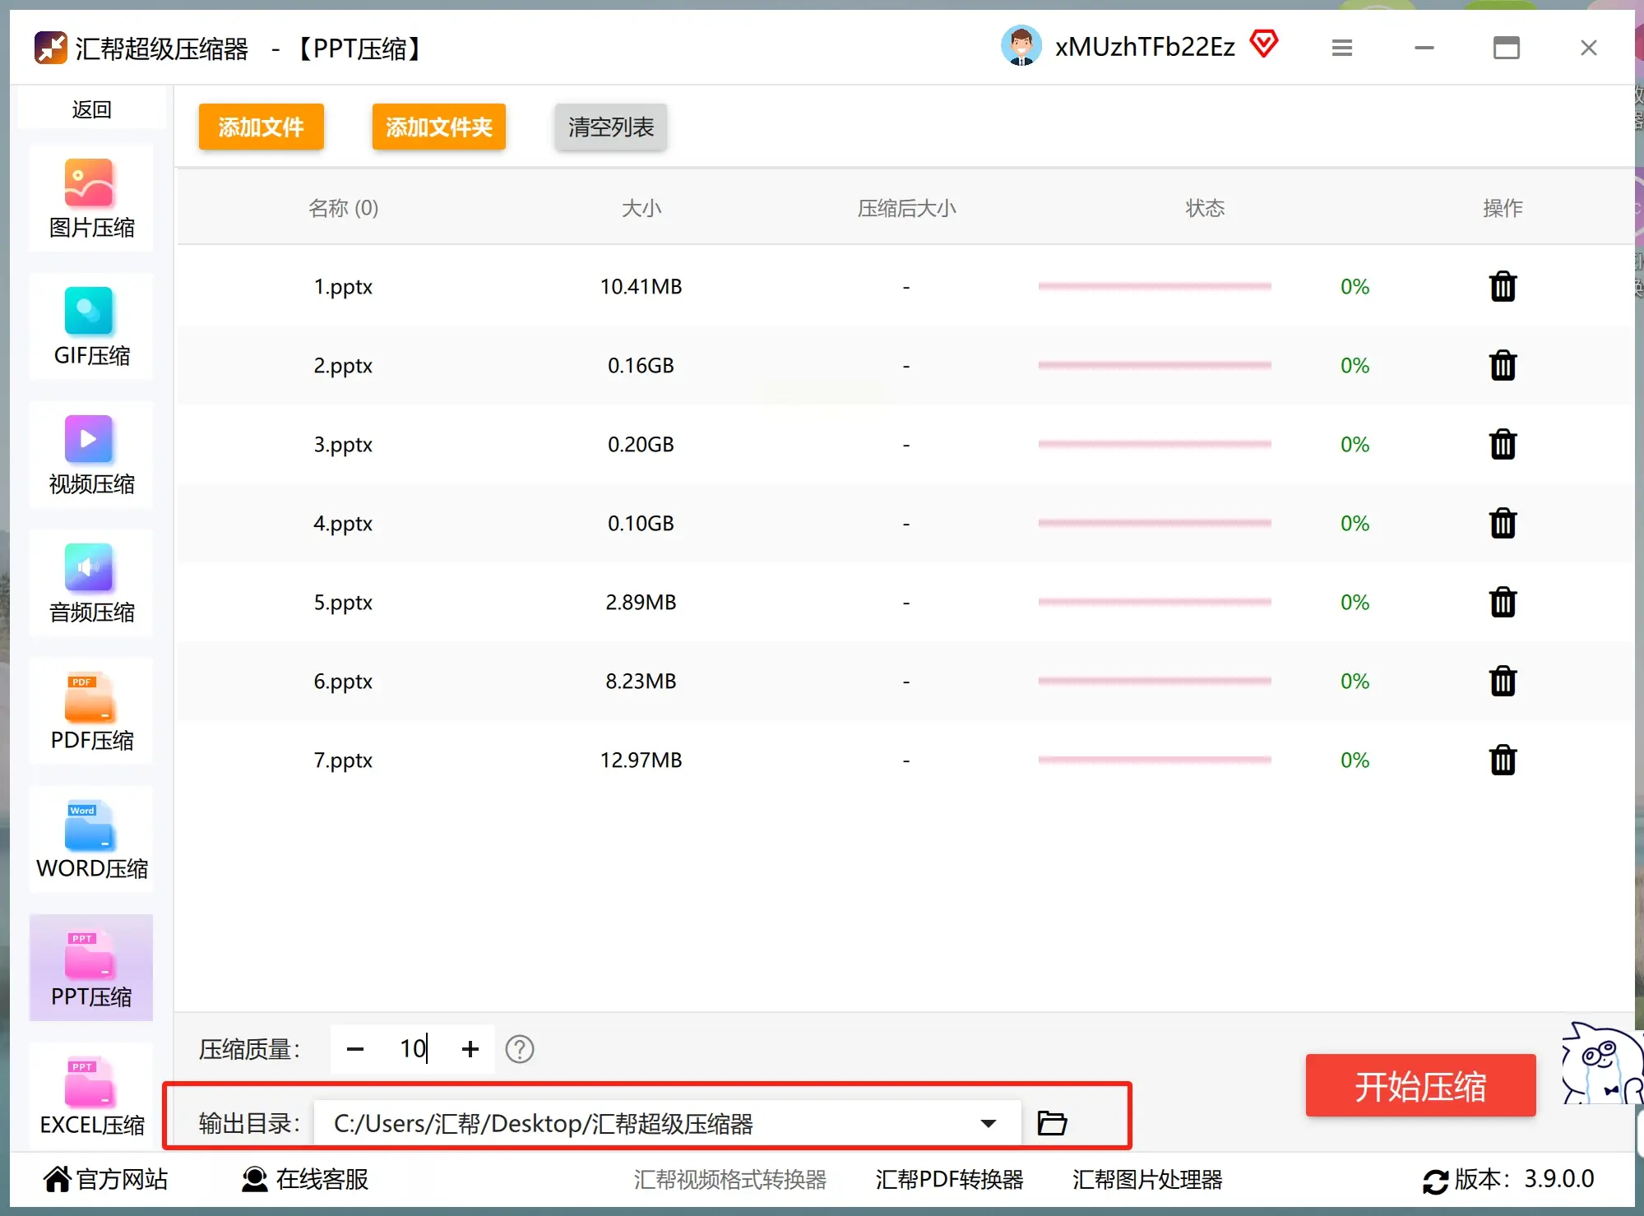Screen dimensions: 1644x1216
Task: Open folder browser for output directory
Action: [x=1052, y=1122]
